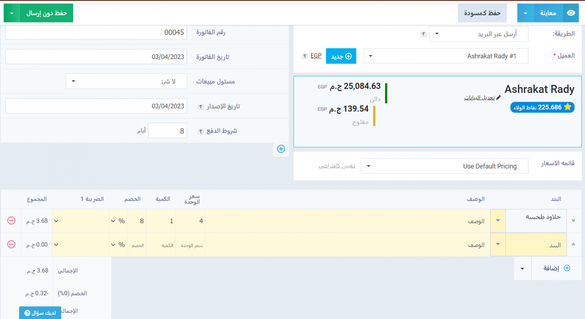Click the حفظ كمسودة button

tap(482, 13)
